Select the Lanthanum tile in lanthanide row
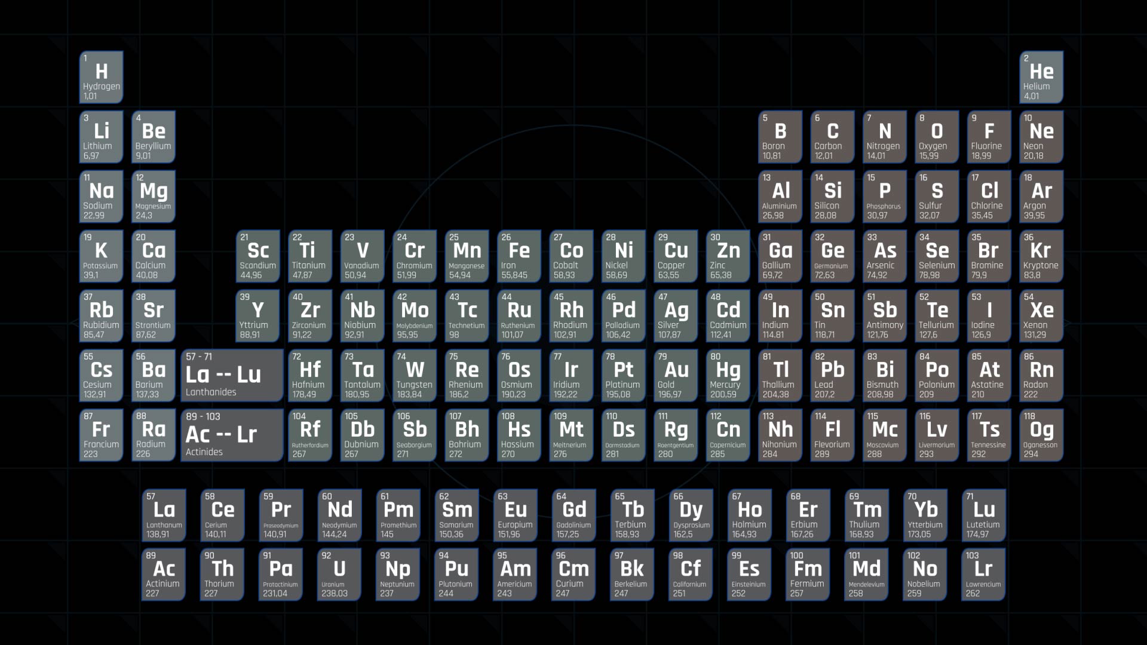1147x645 pixels. click(164, 515)
